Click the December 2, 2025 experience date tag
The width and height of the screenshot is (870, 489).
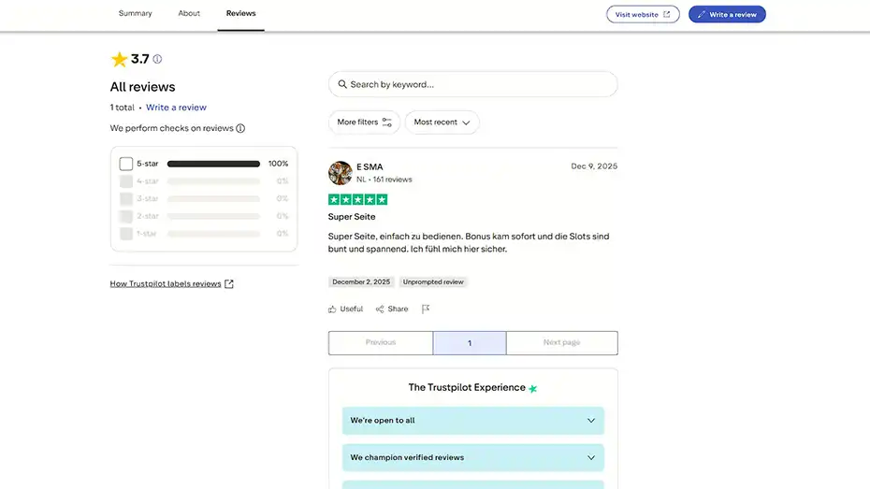pos(361,282)
